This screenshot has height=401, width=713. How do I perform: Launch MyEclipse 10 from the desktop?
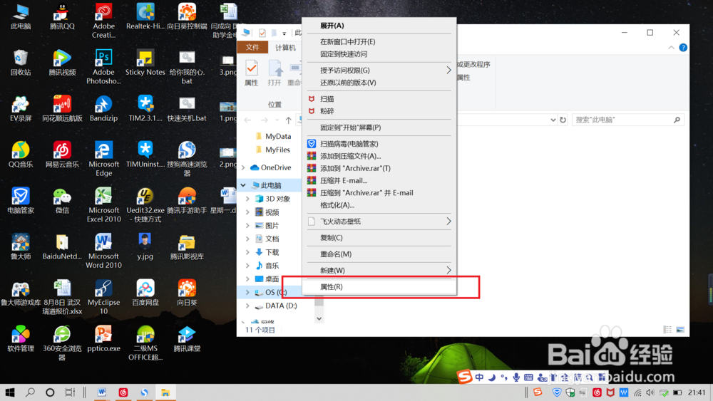pos(103,298)
